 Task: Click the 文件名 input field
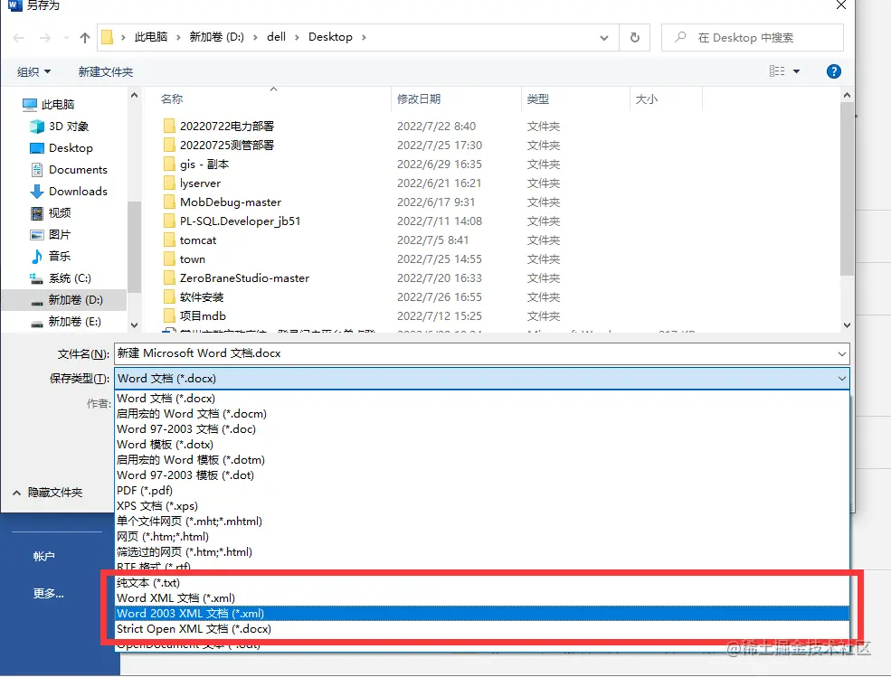click(482, 353)
